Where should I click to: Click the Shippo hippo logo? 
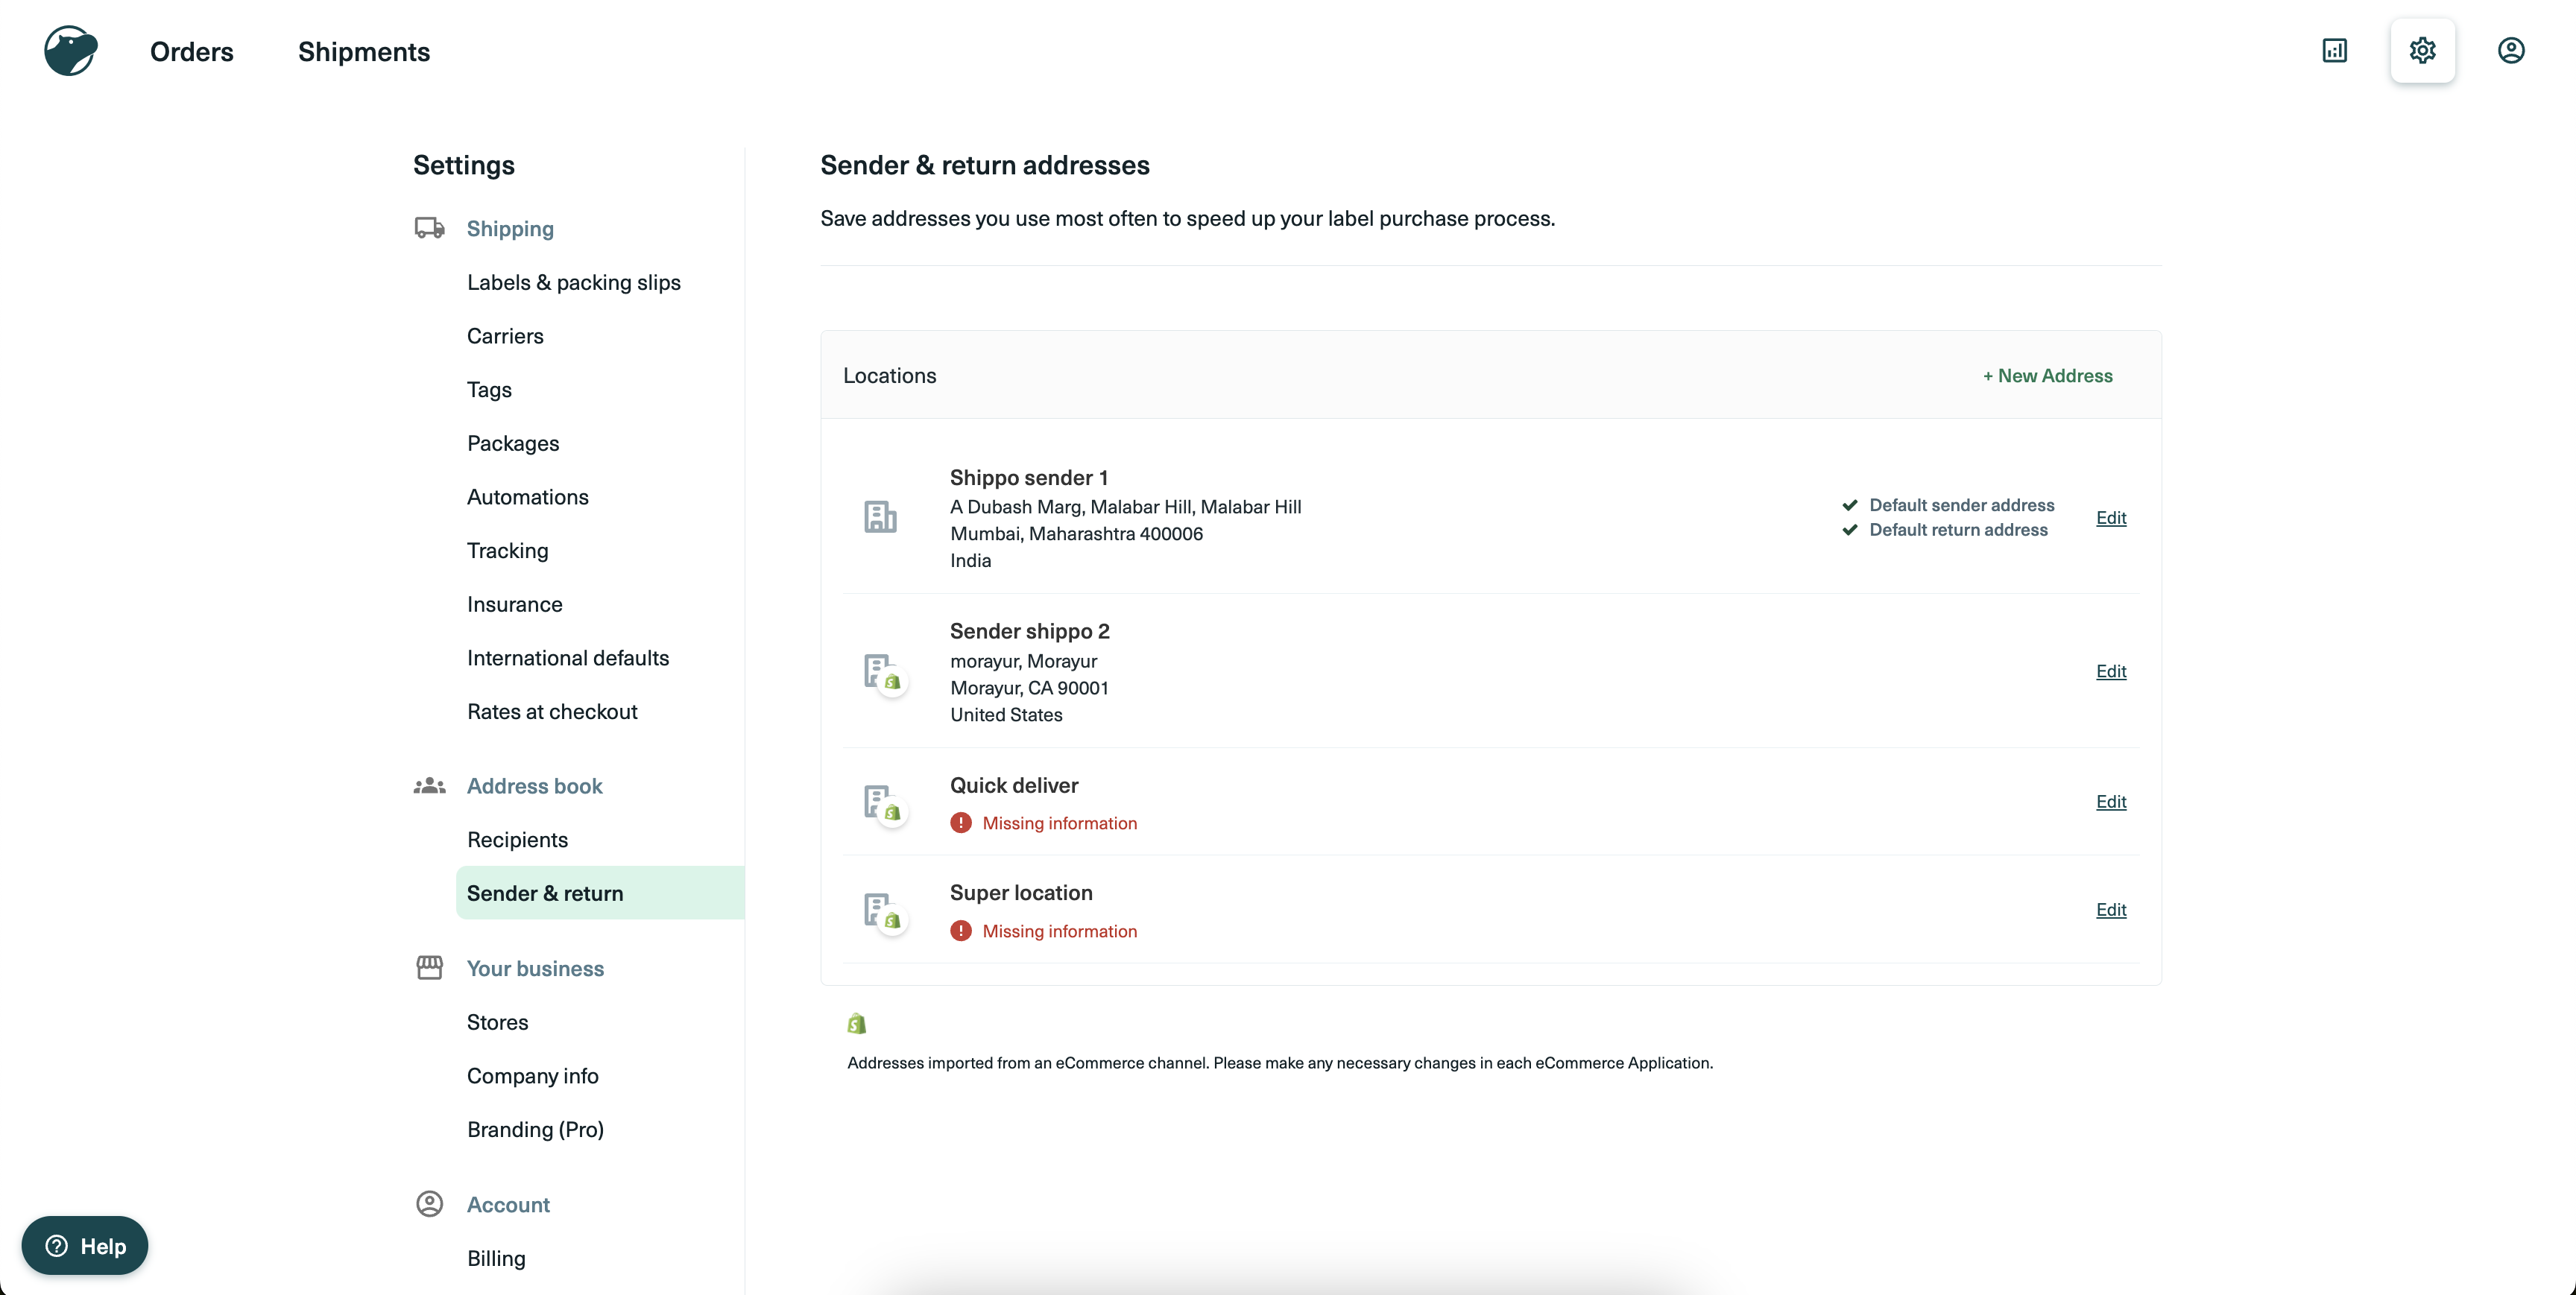tap(69, 50)
